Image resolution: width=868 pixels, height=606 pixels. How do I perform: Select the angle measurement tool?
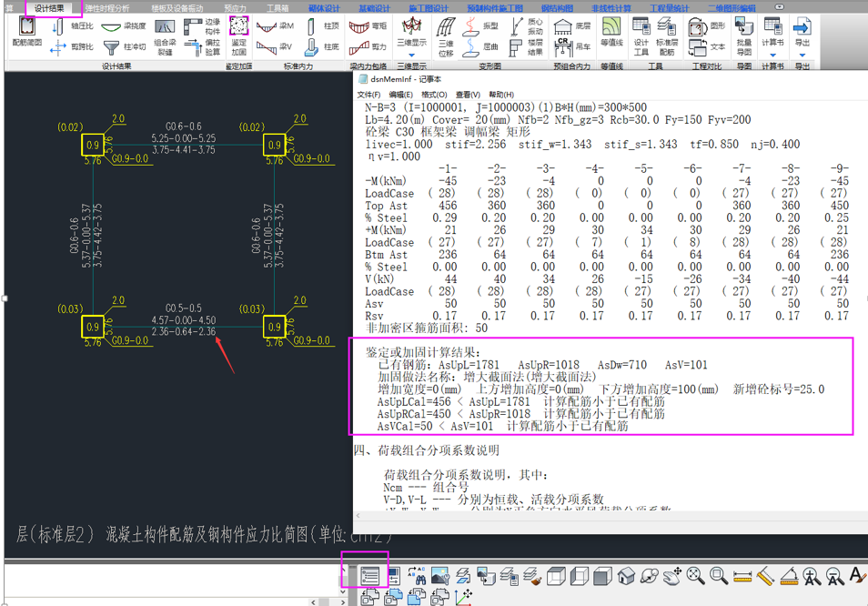coord(788,576)
